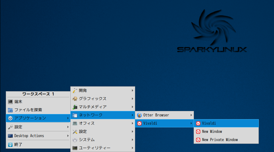Expand the 設定 submenu arrow in the workspace menu

click(x=68, y=127)
